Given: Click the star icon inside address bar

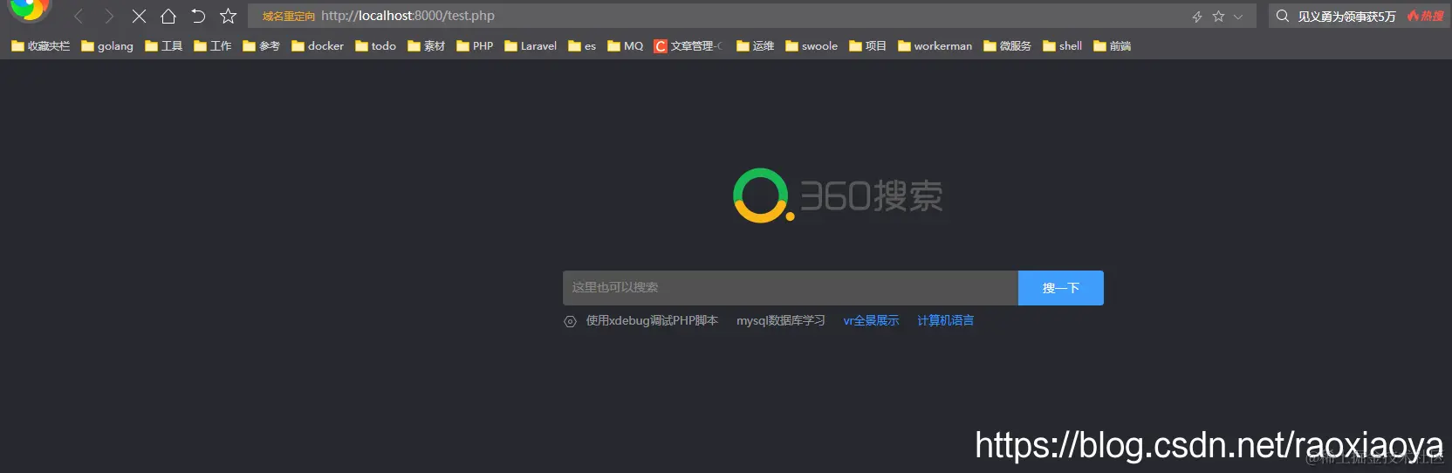Looking at the screenshot, I should [1218, 17].
